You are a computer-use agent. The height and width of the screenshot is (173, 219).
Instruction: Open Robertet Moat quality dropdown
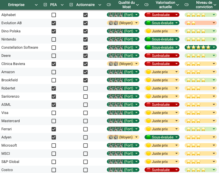(123, 88)
